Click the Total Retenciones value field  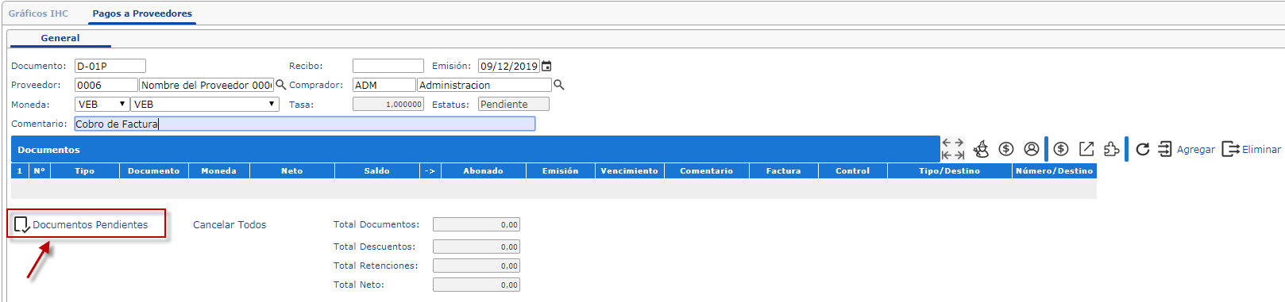coord(477,266)
